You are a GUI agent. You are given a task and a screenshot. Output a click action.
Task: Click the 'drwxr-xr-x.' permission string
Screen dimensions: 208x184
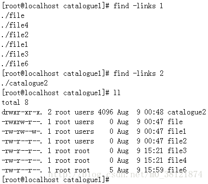coord(22,112)
